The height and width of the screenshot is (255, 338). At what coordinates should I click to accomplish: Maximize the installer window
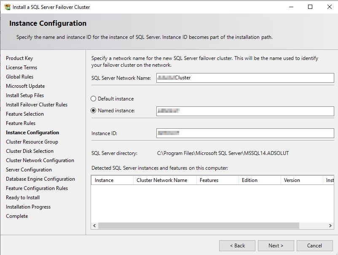310,7
